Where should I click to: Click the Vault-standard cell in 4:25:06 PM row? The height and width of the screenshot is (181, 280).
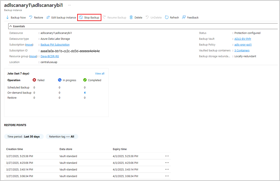coord(68,163)
